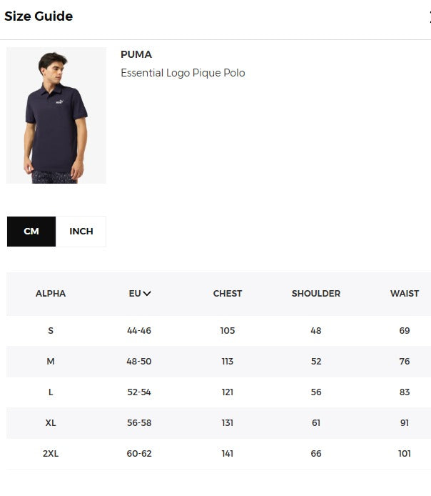Click the WAIST column header
The image size is (431, 496).
(x=405, y=294)
